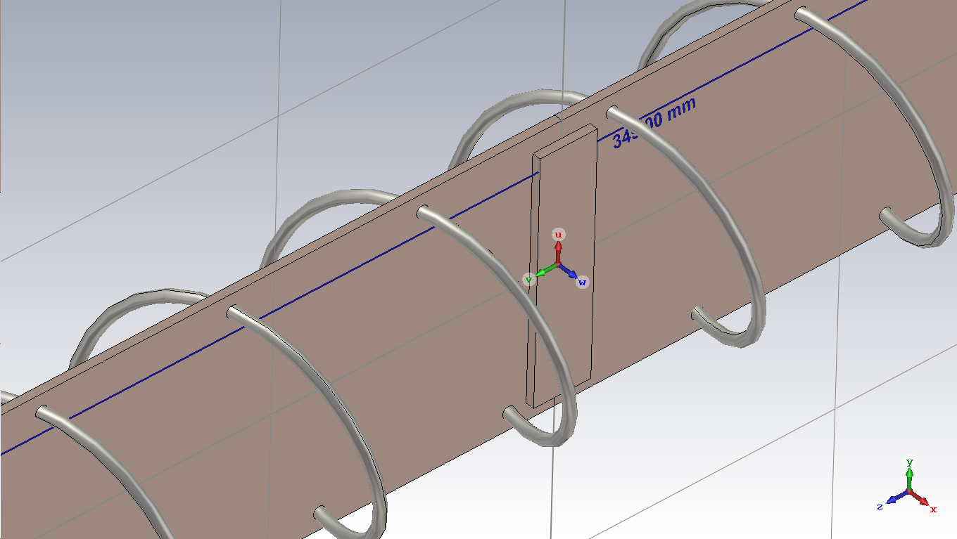Screen dimensions: 957x539
Task: Click the blue w axis label
Action: 582,283
